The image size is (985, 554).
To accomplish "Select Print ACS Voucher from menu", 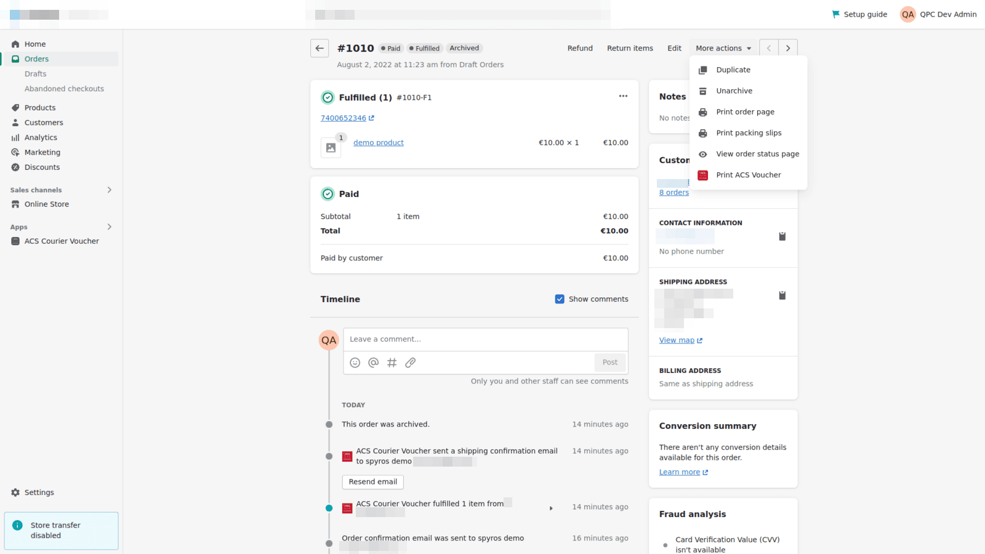I will pyautogui.click(x=748, y=175).
